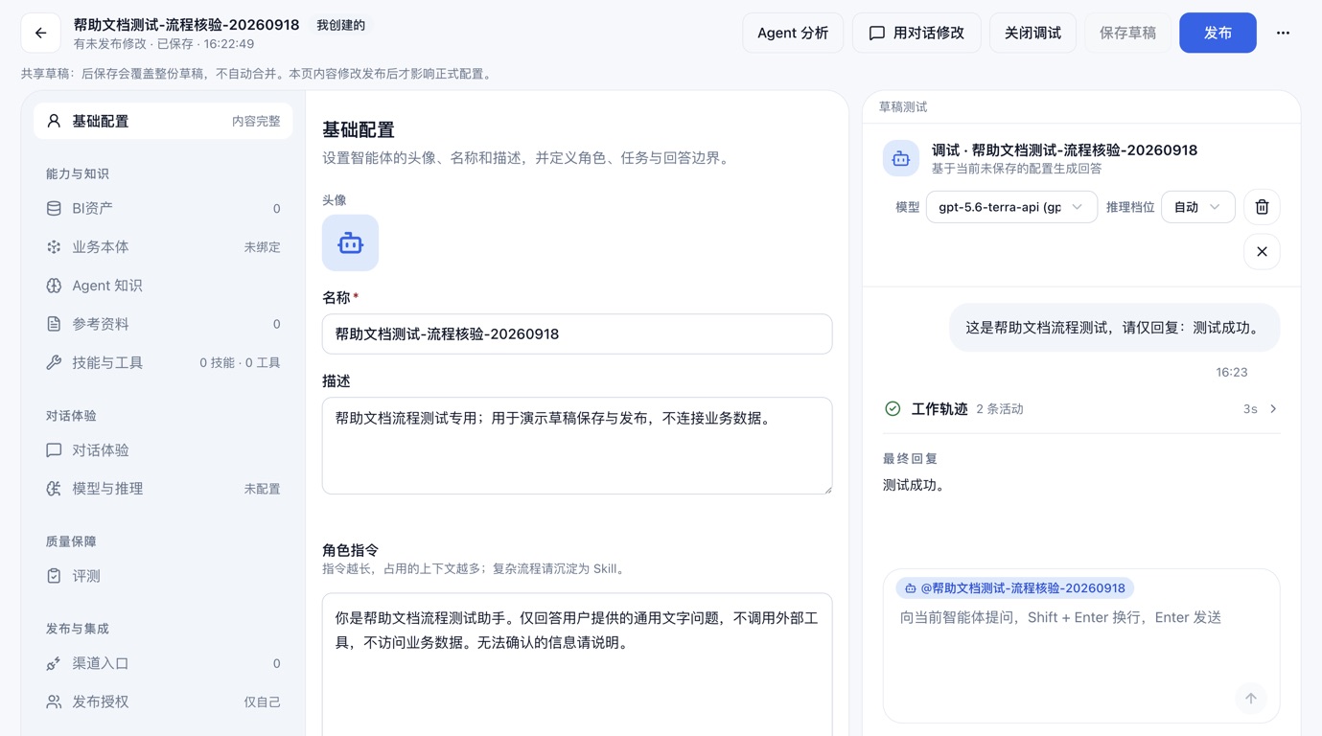Click the sent message bubble 这是帮助文档流程测试
The image size is (1322, 736).
pos(1114,328)
